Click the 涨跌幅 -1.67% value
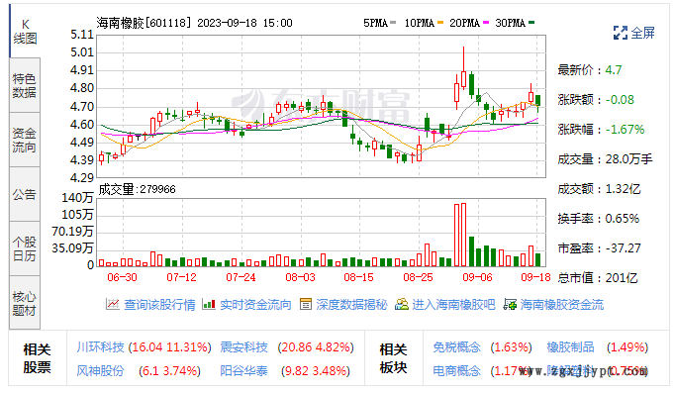This screenshot has height=393, width=674. click(x=625, y=130)
